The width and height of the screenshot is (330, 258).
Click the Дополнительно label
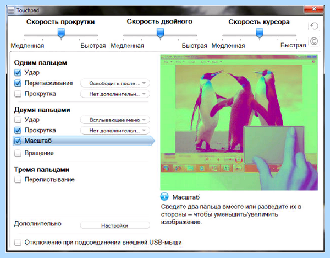[x=37, y=224]
